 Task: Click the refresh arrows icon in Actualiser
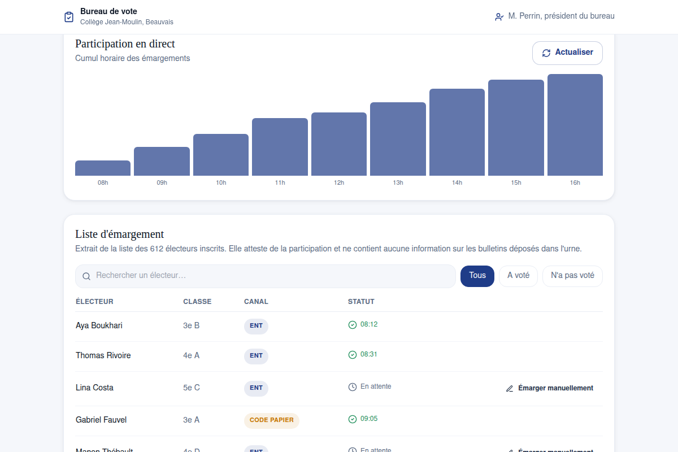(x=546, y=53)
